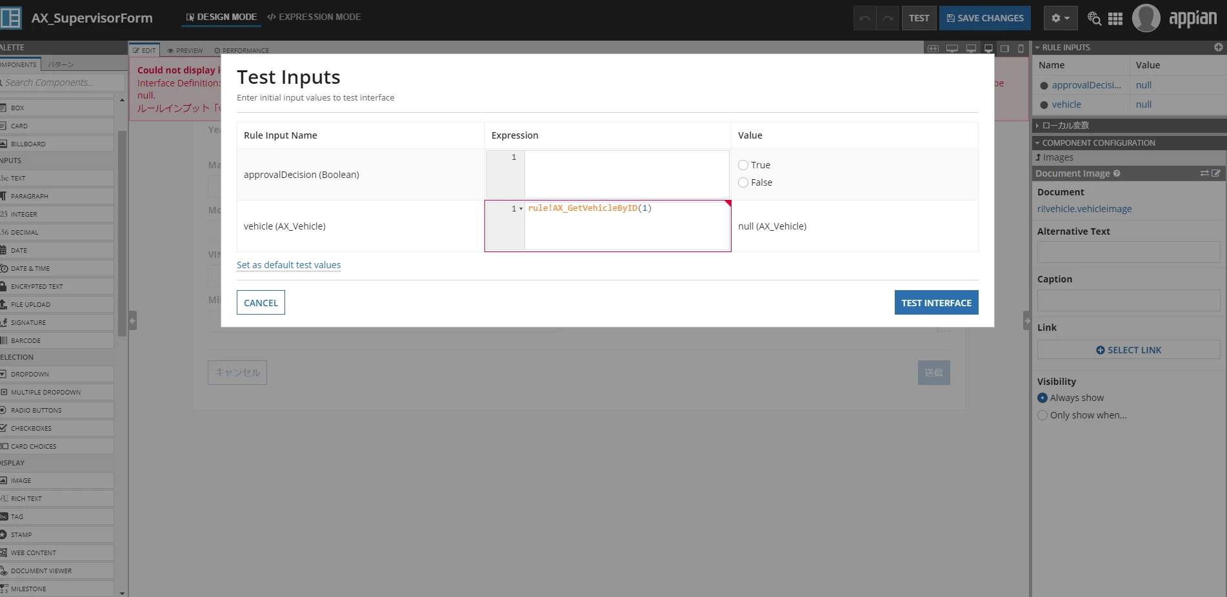The height and width of the screenshot is (597, 1227).
Task: Pick the BARCODE component in palette
Action: click(x=57, y=340)
